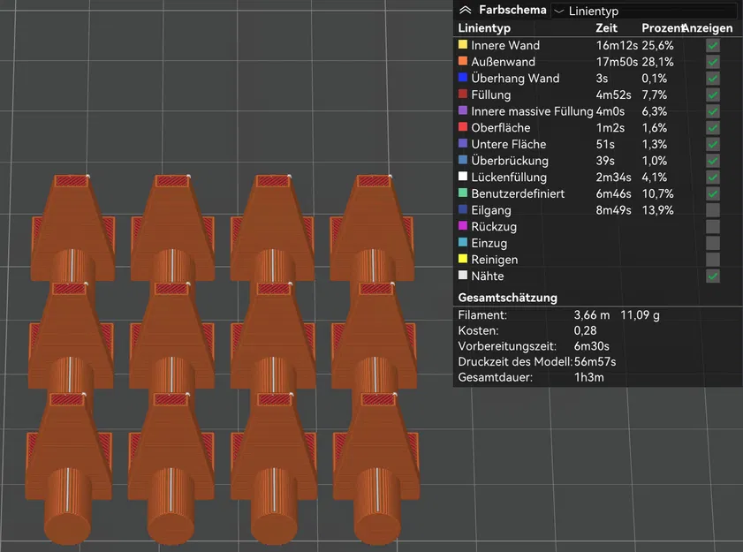This screenshot has height=552, width=743.
Task: Click the Druckzeit des Modell value 56m57s
Action: [595, 362]
